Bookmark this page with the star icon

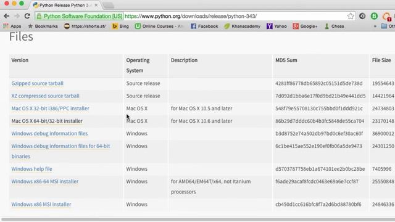[351, 16]
